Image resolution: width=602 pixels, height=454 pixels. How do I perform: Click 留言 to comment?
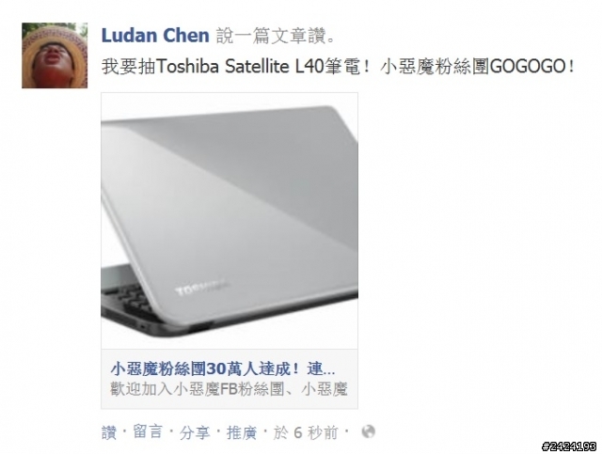click(148, 432)
